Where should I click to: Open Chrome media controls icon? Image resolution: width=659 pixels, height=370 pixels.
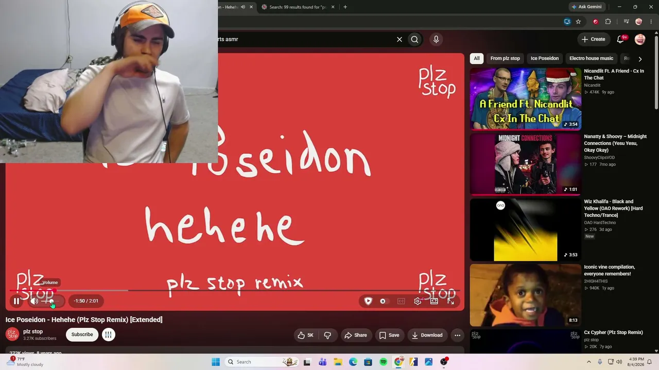click(x=626, y=22)
